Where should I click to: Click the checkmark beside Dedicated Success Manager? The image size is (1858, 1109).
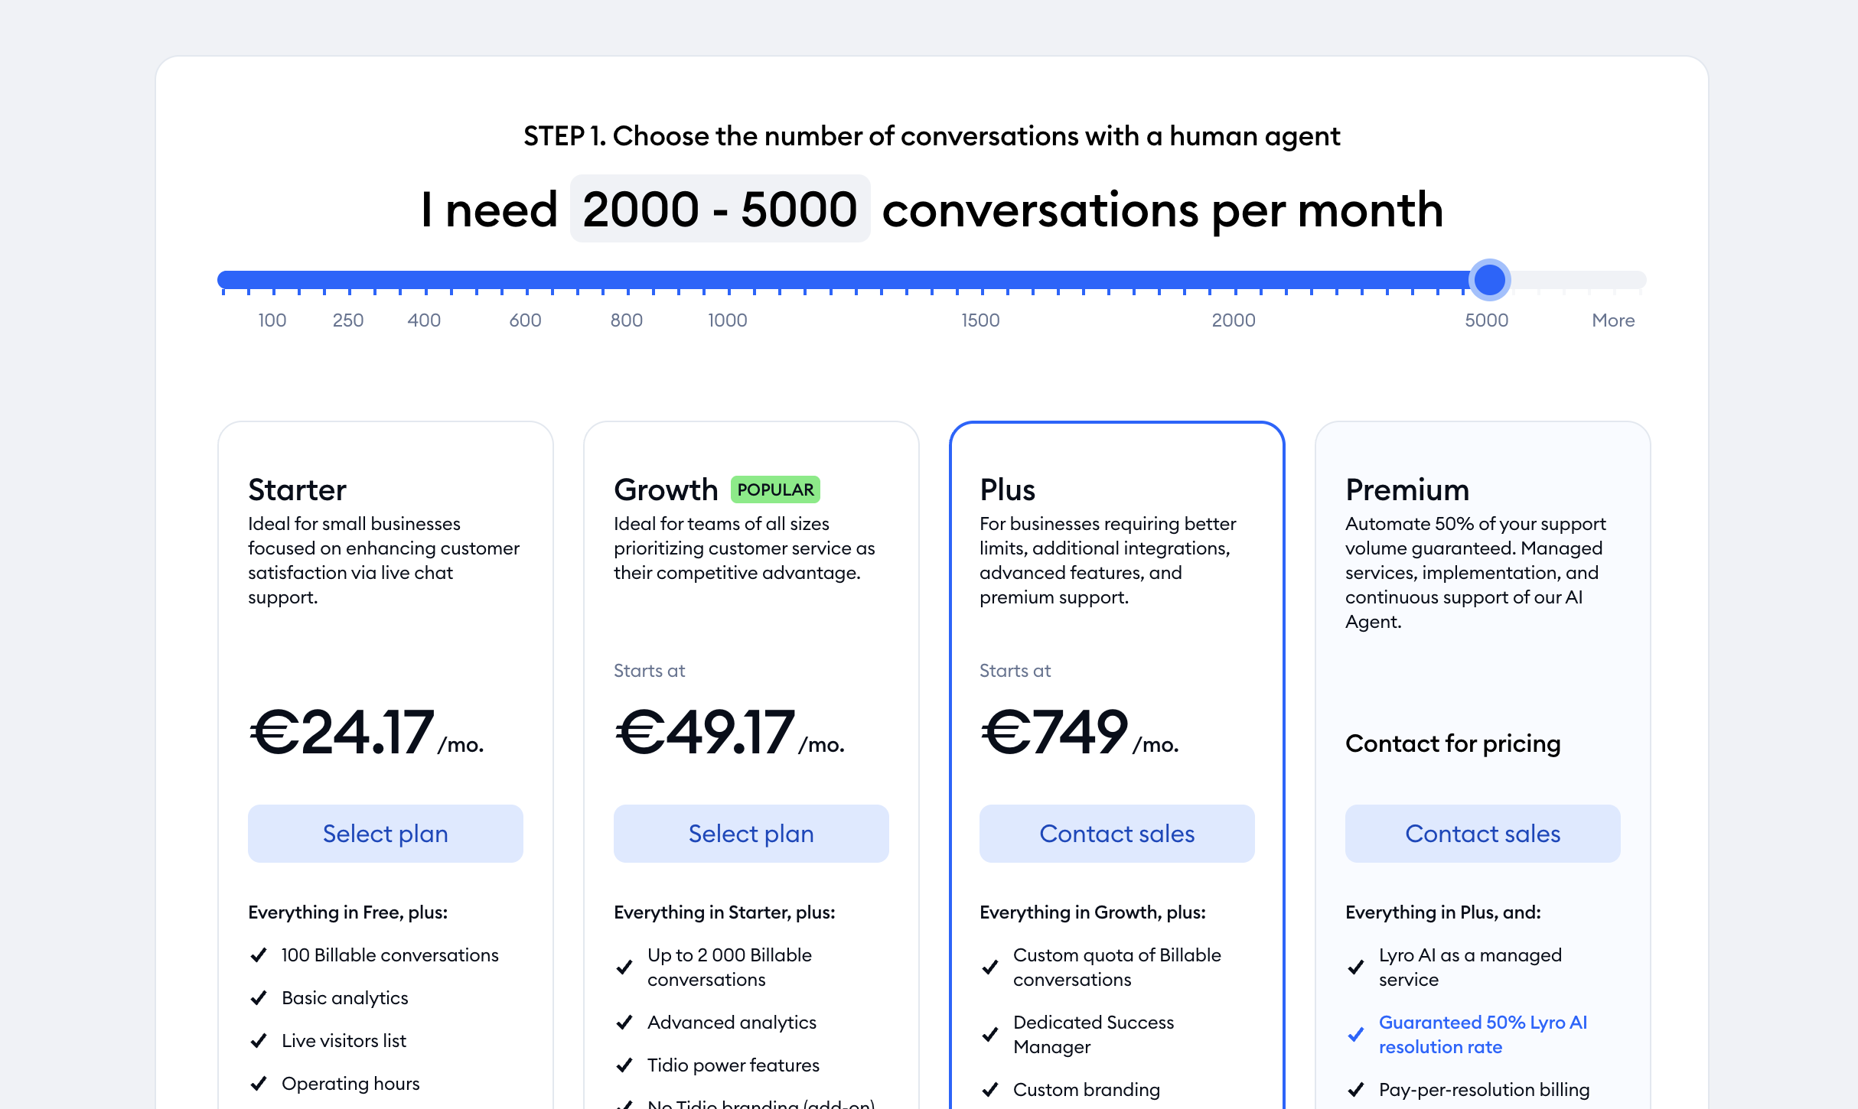[989, 1035]
